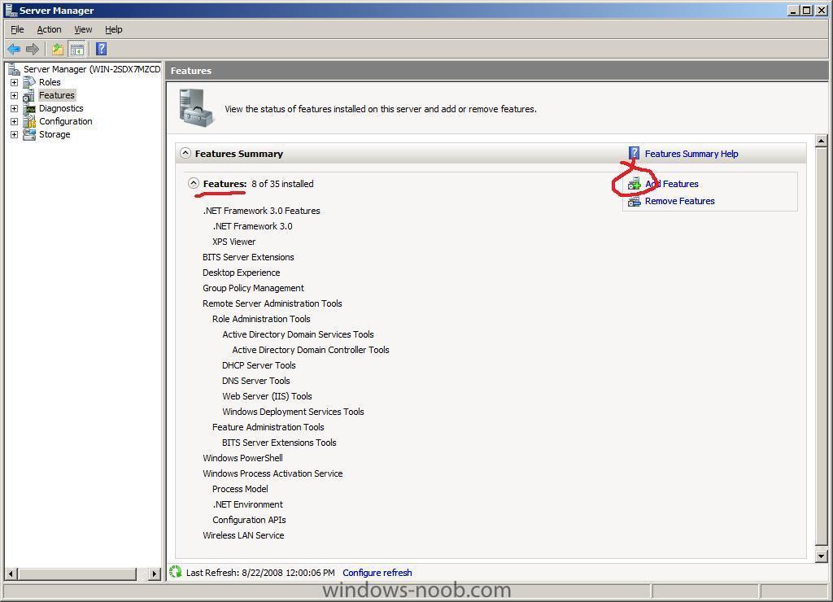Open Features Summary Help link
Screen dimensions: 833x602
point(691,154)
